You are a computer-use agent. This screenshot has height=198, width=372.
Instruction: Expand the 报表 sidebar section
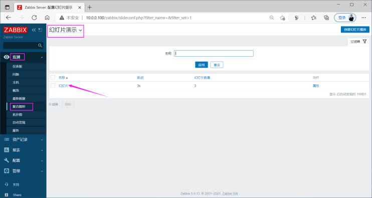(23, 150)
